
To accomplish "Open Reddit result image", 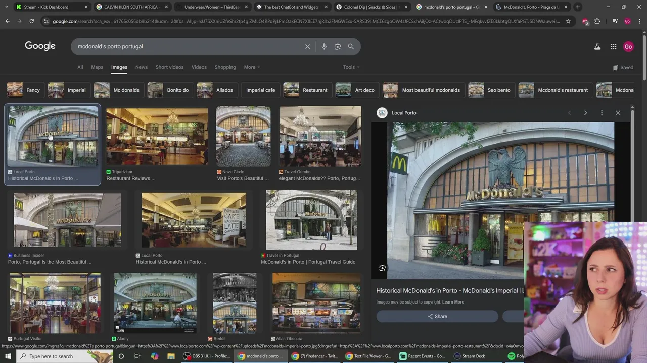I will point(235,303).
